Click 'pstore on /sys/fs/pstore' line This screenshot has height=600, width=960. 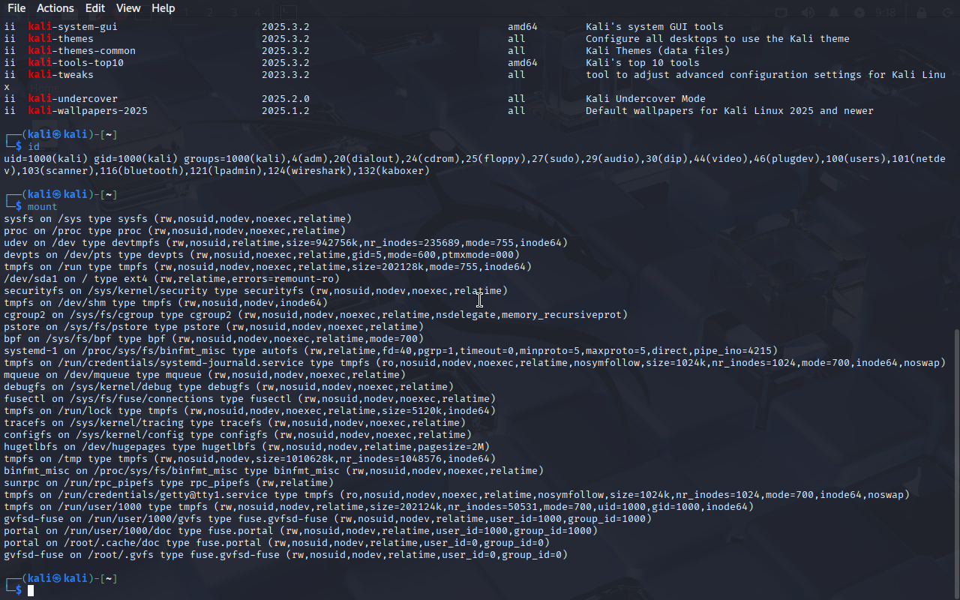(214, 327)
